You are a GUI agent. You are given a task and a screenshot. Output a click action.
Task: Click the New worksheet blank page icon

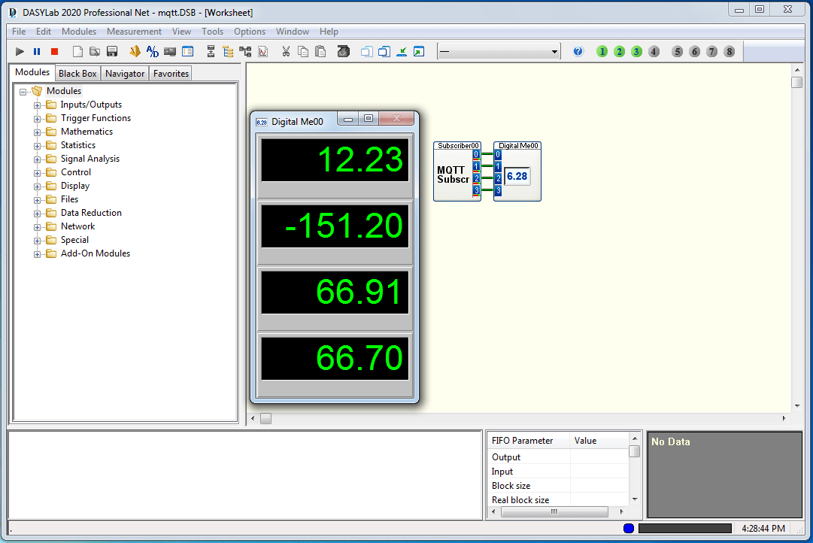coord(77,52)
